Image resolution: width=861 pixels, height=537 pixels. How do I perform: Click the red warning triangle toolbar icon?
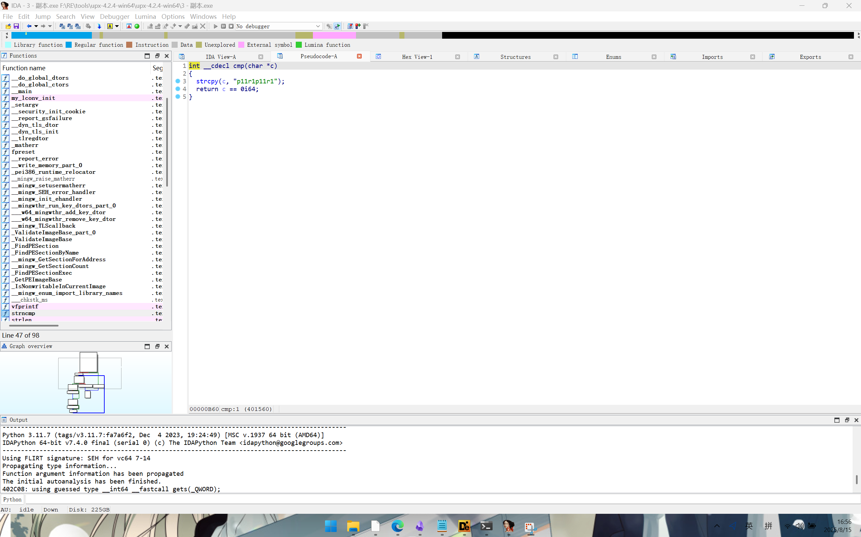129,26
